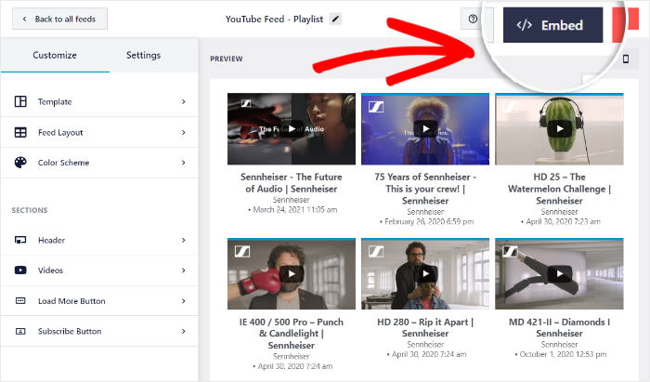650x382 pixels.
Task: Expand the Subscribe Button chevron arrow
Action: click(x=183, y=331)
